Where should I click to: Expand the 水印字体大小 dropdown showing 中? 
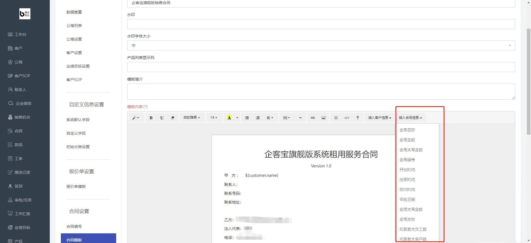321,46
